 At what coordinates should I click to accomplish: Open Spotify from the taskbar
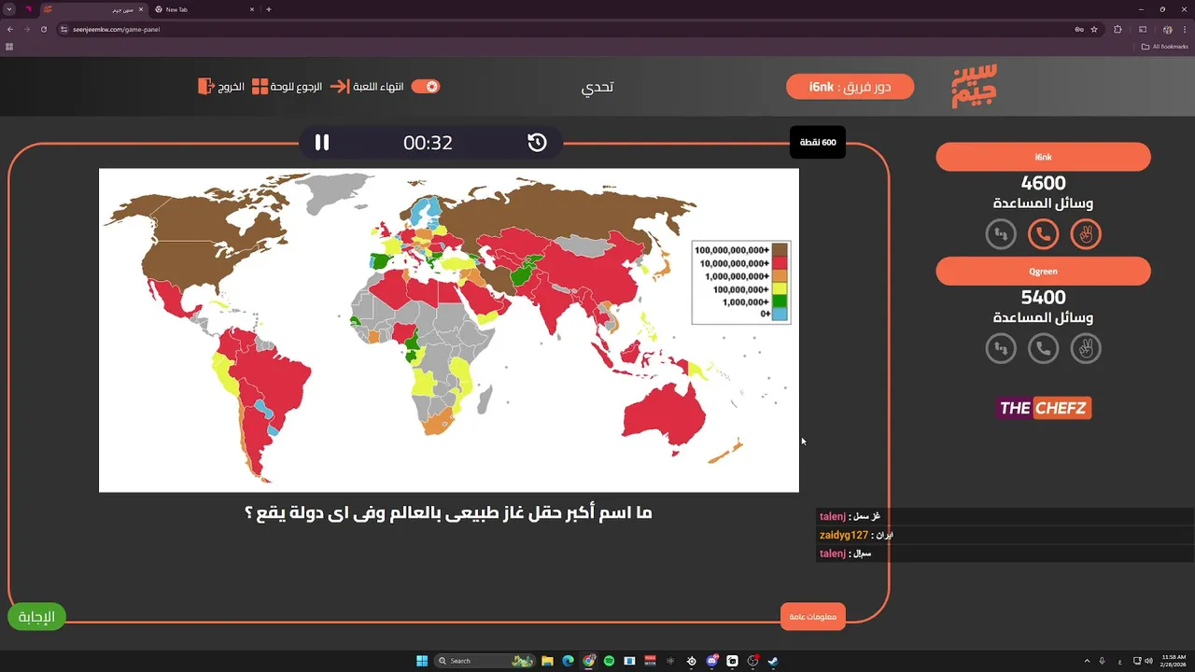[609, 661]
